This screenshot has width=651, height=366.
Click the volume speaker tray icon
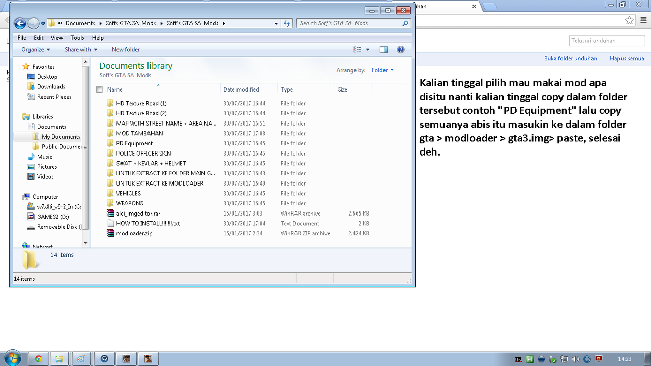[x=575, y=359]
